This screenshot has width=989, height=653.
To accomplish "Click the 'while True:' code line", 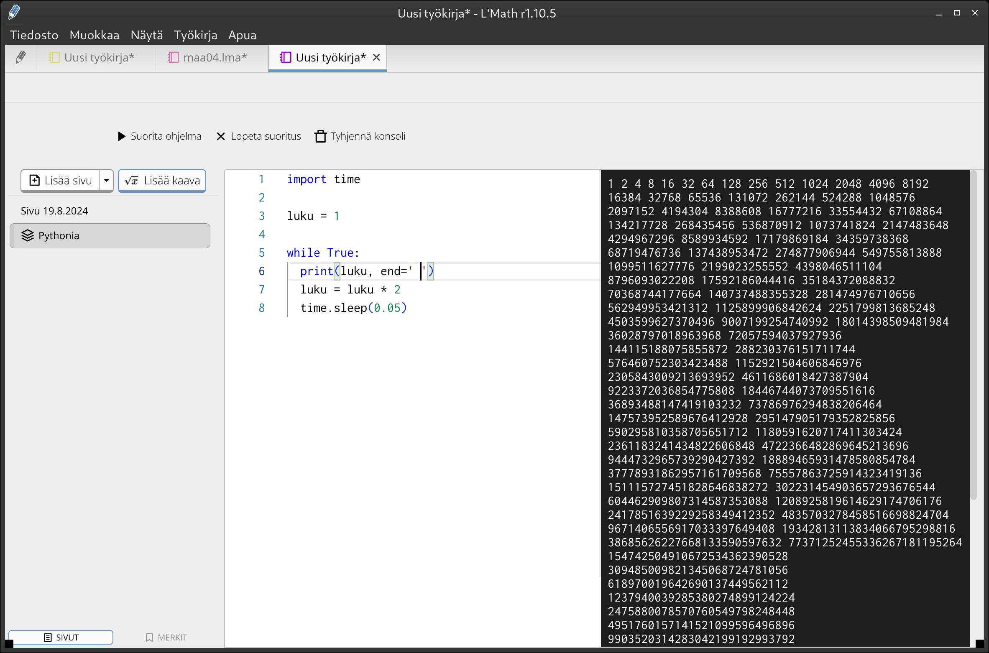I will click(x=323, y=253).
